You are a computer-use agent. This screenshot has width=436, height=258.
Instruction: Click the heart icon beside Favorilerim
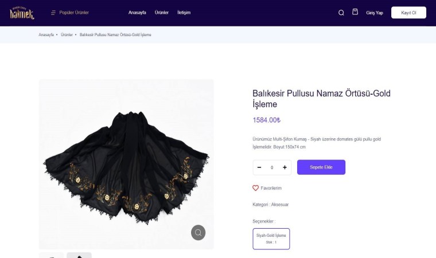coord(256,188)
